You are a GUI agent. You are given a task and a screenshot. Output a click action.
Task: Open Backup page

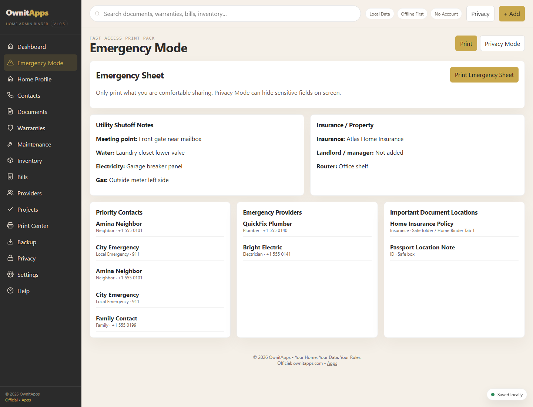[x=40, y=242]
